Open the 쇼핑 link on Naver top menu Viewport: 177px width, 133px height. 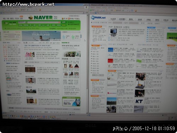[21, 18]
